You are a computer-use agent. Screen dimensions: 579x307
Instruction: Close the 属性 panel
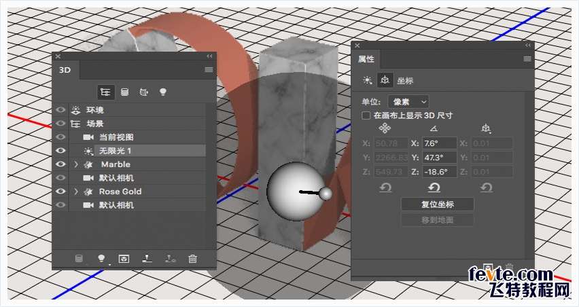tap(357, 46)
